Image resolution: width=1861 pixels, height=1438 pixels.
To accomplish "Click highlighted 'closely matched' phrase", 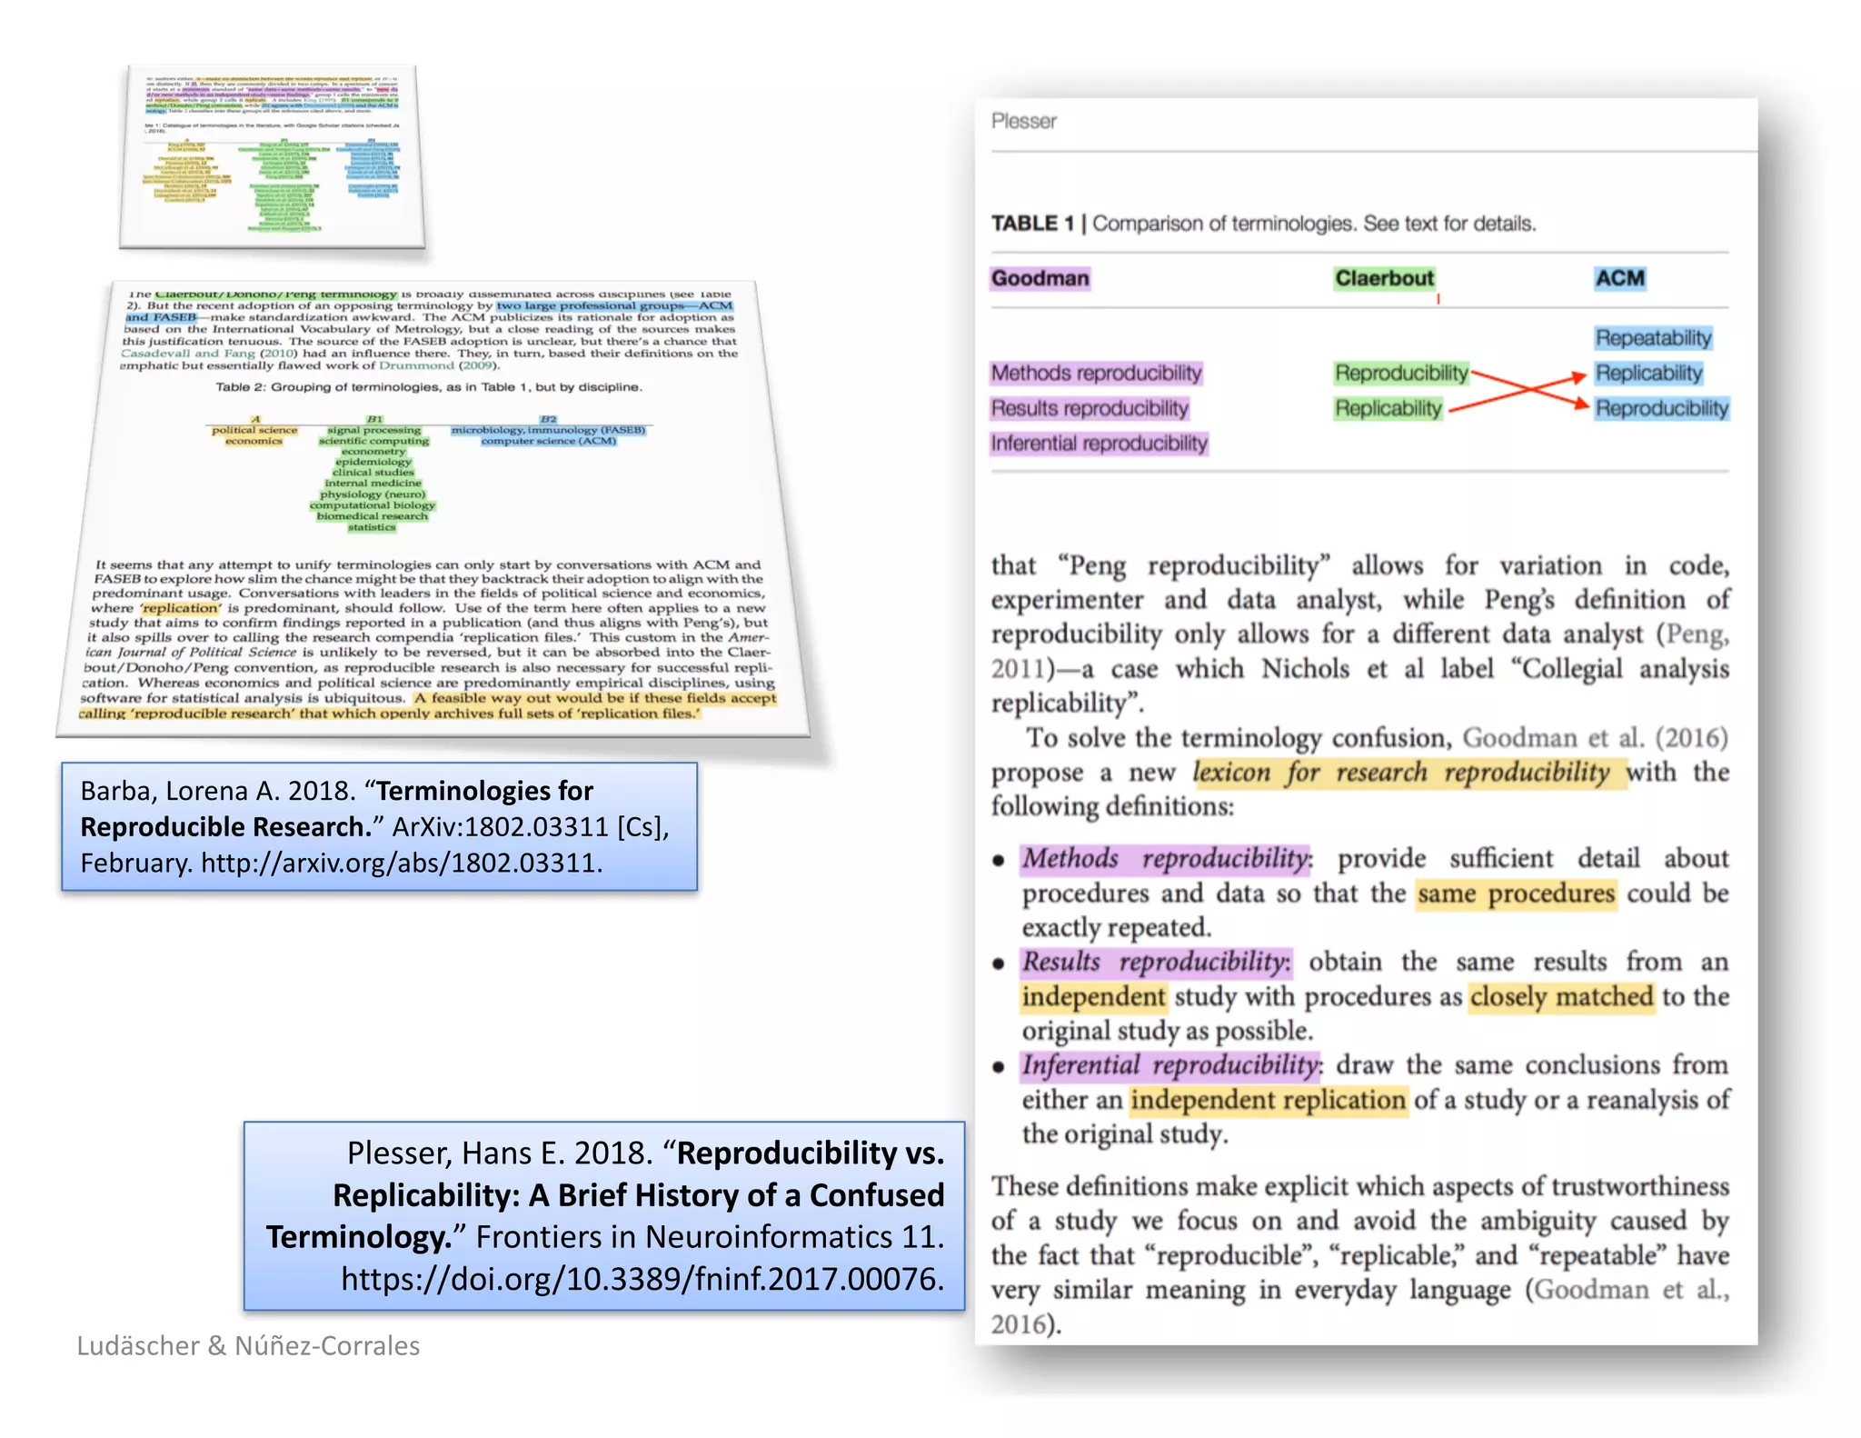I will (1561, 997).
